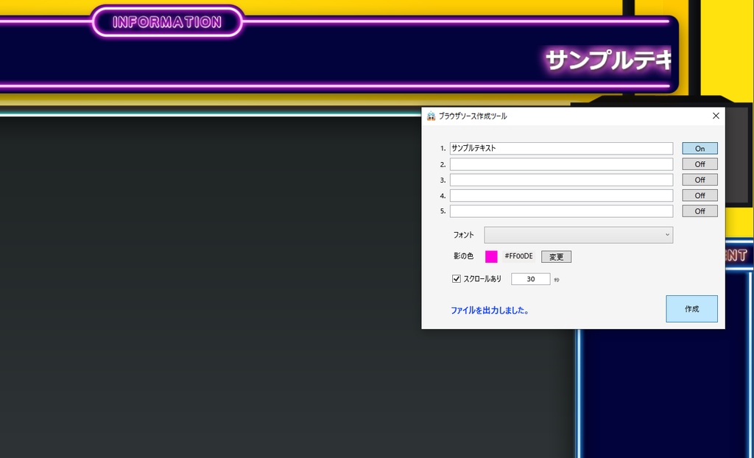Enable text line 2 with its Off button

[699, 163]
